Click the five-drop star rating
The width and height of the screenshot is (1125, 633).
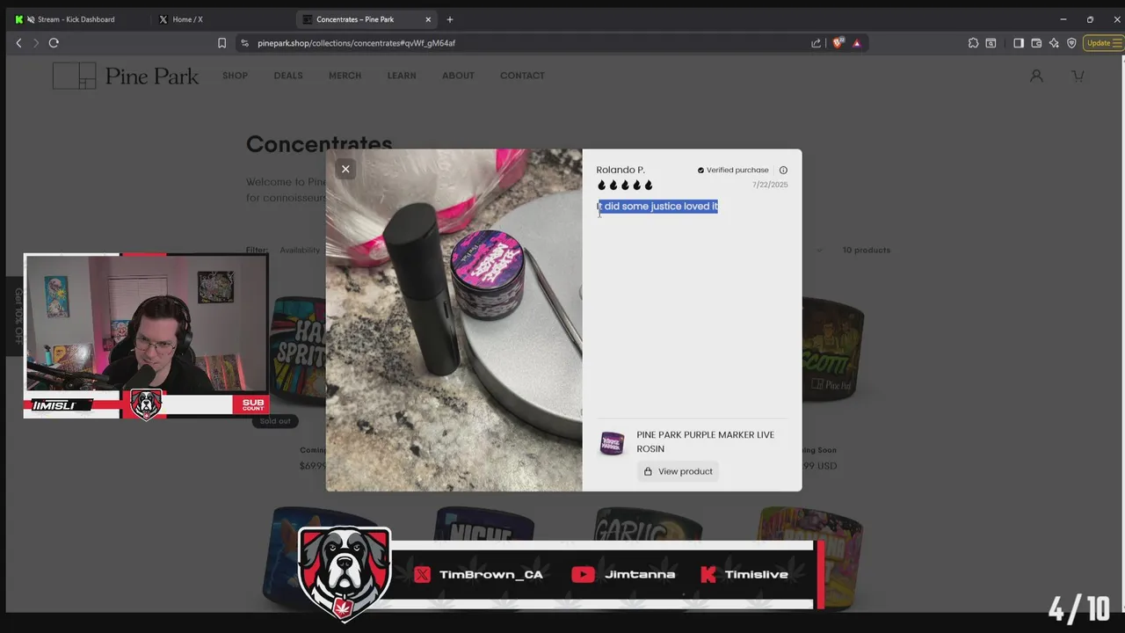point(625,186)
